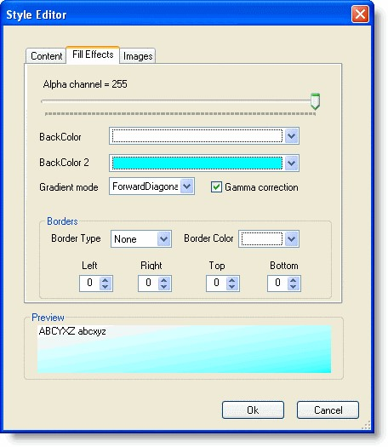This screenshot has width=388, height=447.
Task: Click the Cancel button
Action: tap(328, 410)
